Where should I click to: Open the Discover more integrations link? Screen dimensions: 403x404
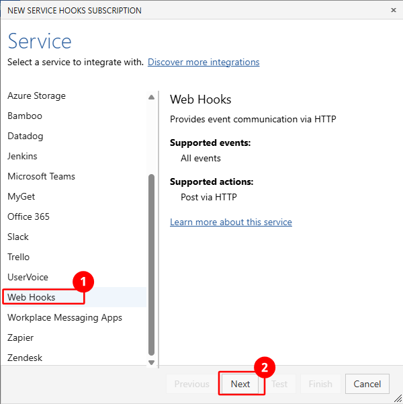(x=204, y=62)
